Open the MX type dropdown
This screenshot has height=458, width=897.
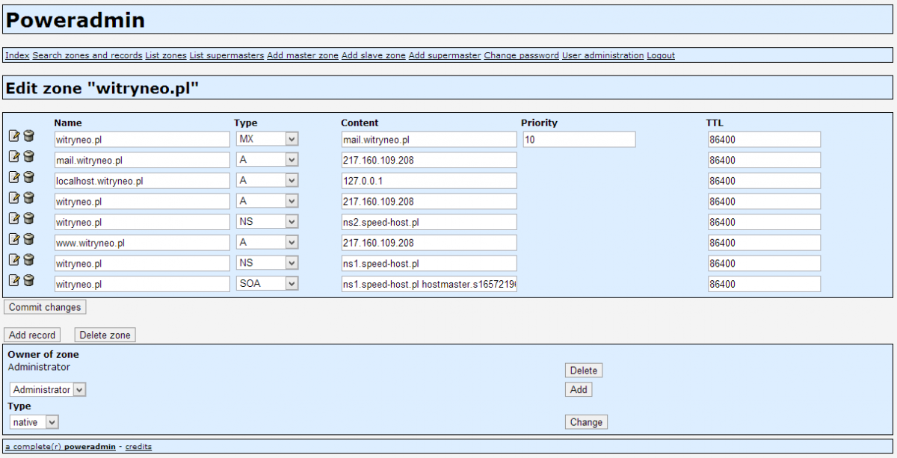(x=267, y=139)
